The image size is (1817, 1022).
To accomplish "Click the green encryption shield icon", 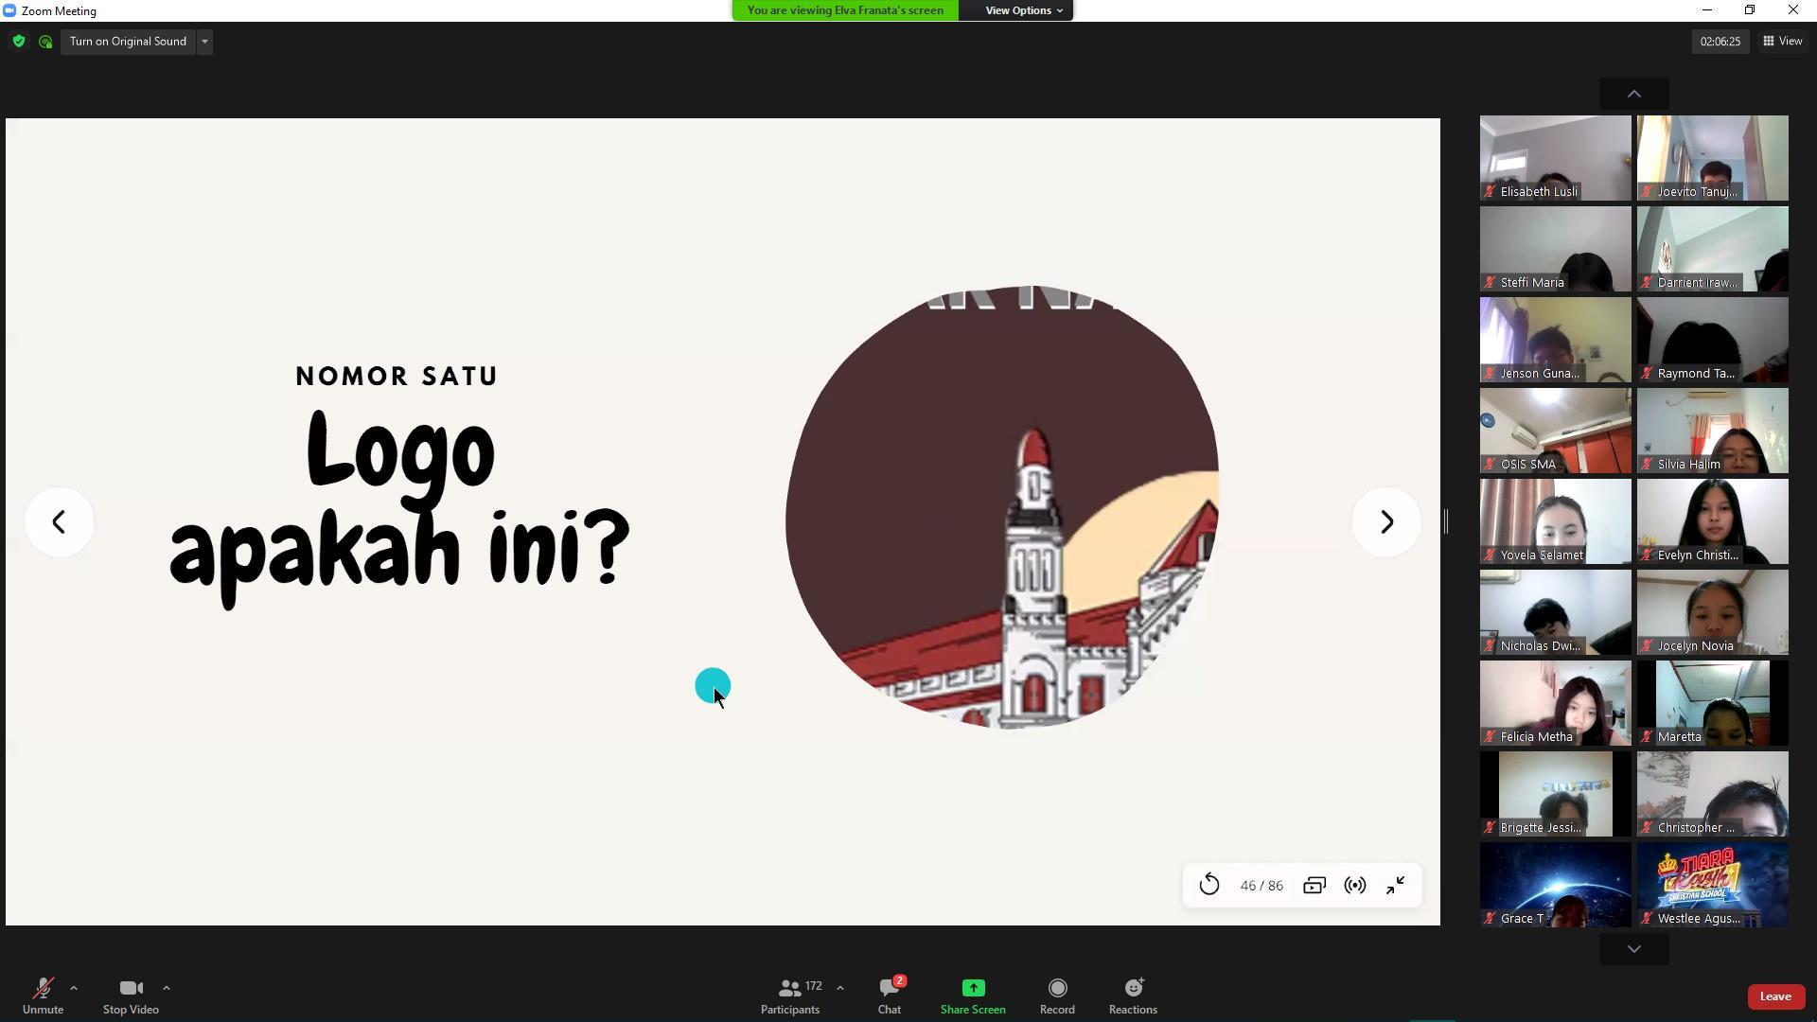I will click(x=19, y=42).
